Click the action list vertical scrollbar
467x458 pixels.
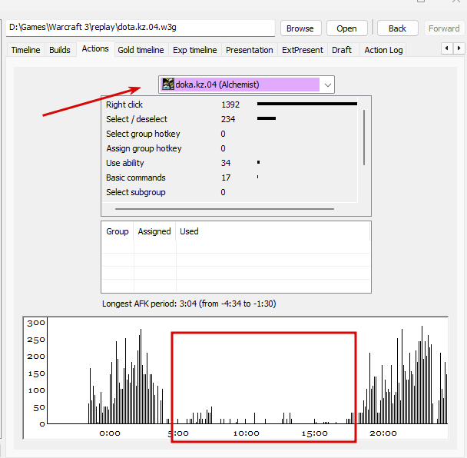click(x=364, y=138)
